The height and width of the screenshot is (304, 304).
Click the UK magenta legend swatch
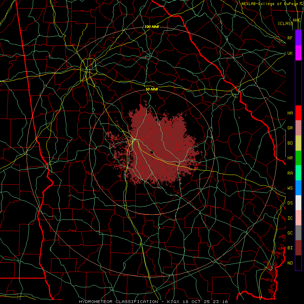point(298,53)
